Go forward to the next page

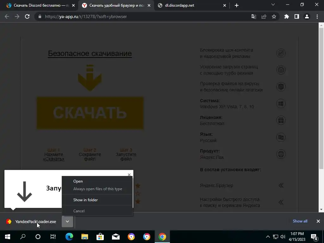coord(17,16)
